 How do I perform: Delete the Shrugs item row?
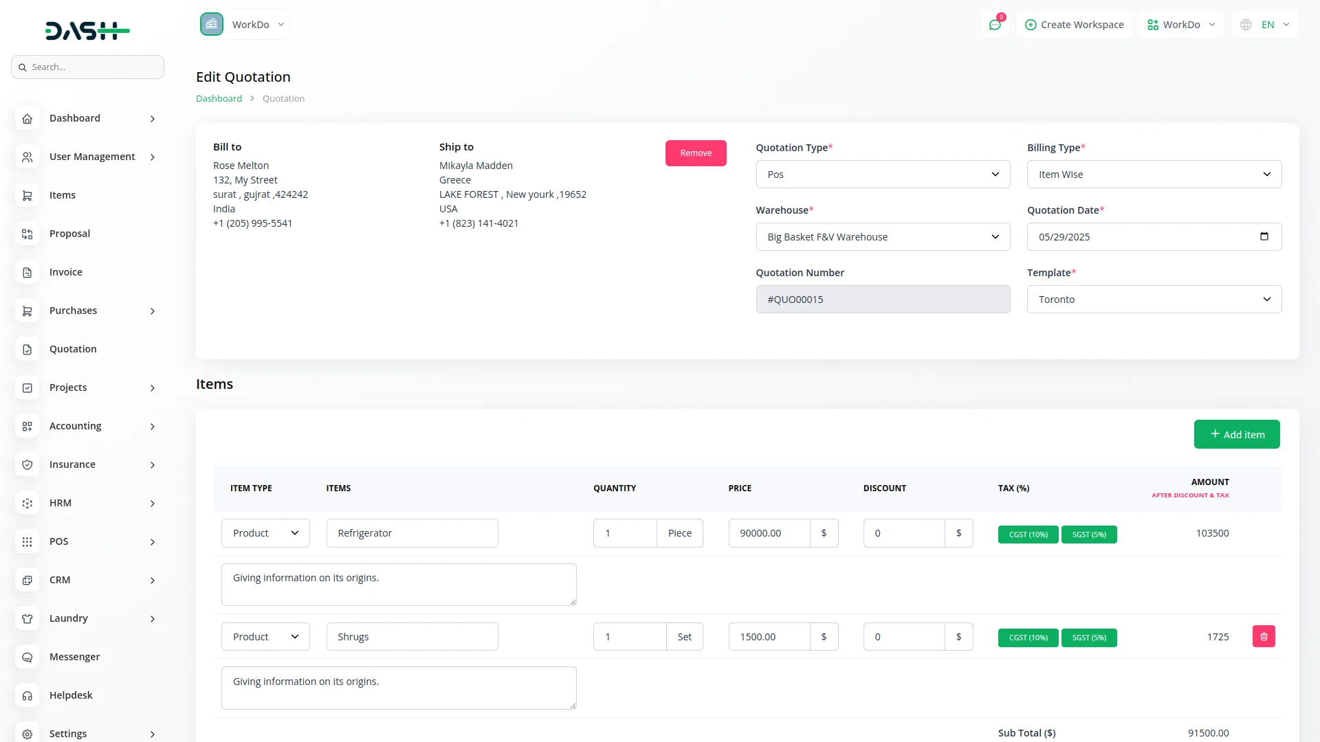(1264, 636)
